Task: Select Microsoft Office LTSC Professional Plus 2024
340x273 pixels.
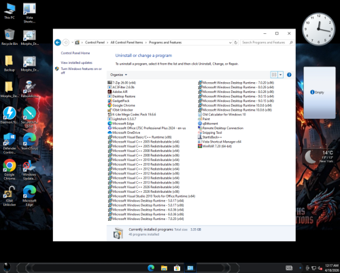Action: point(147,128)
